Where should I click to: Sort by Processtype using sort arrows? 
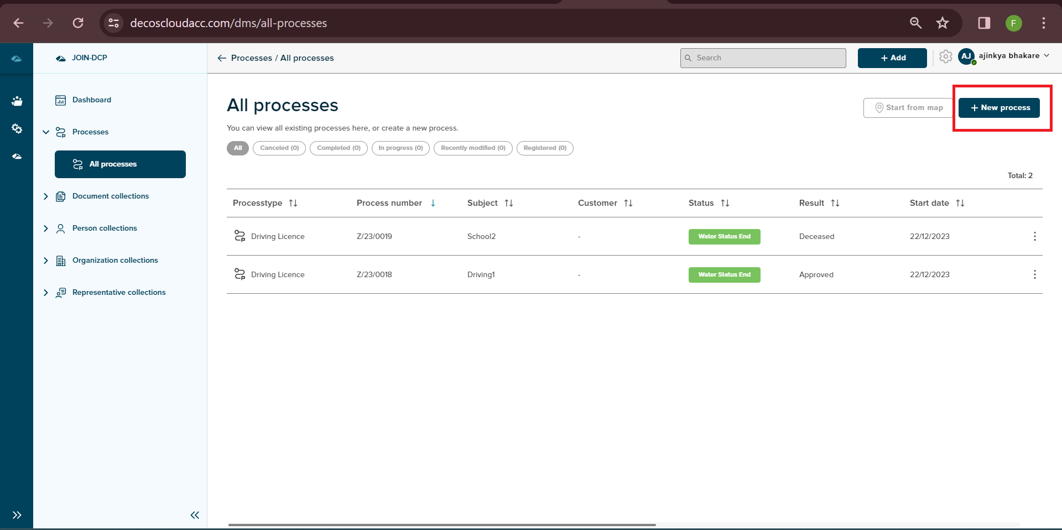point(293,203)
